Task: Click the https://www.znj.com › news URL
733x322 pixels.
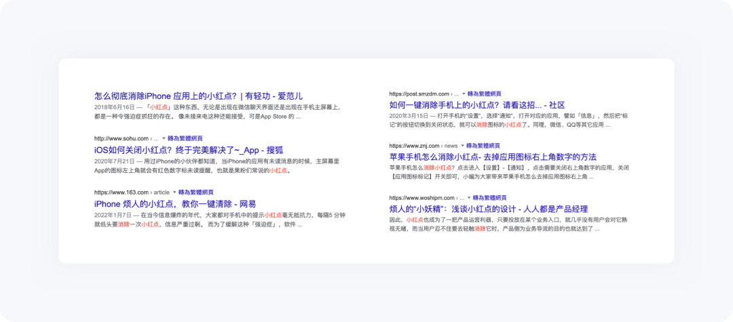Action: pyautogui.click(x=424, y=146)
